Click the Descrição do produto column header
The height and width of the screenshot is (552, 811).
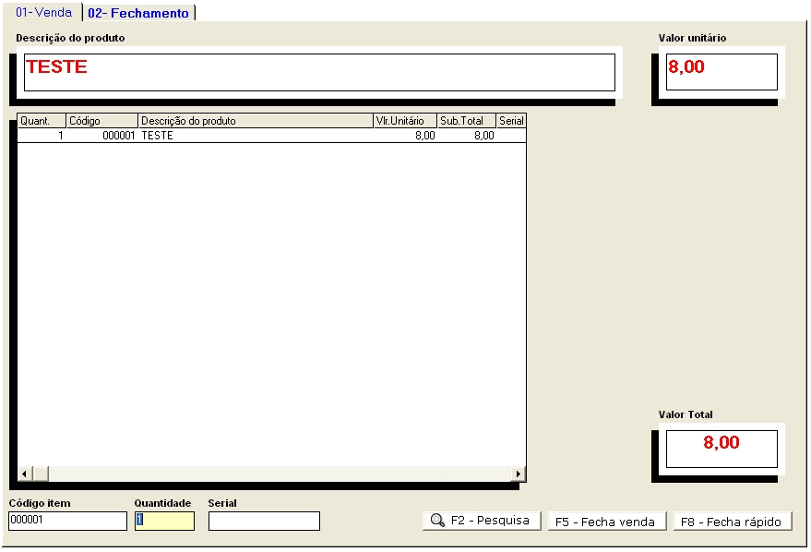pyautogui.click(x=256, y=121)
